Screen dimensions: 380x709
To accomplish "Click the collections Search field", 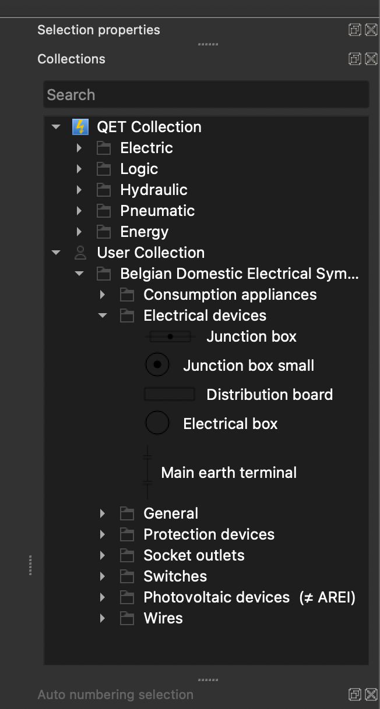I will tap(206, 95).
